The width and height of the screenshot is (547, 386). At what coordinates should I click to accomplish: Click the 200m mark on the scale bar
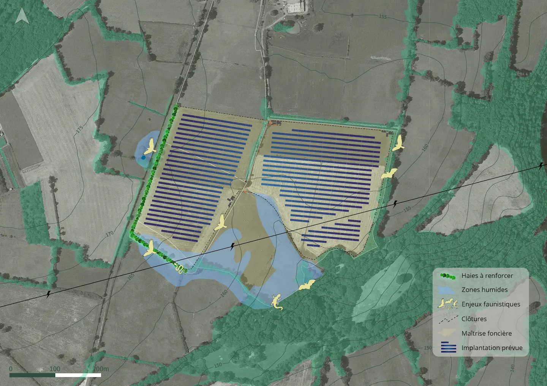[x=100, y=369]
